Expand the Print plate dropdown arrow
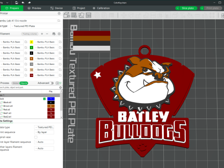The height and width of the screenshot is (168, 224). tap(202, 8)
